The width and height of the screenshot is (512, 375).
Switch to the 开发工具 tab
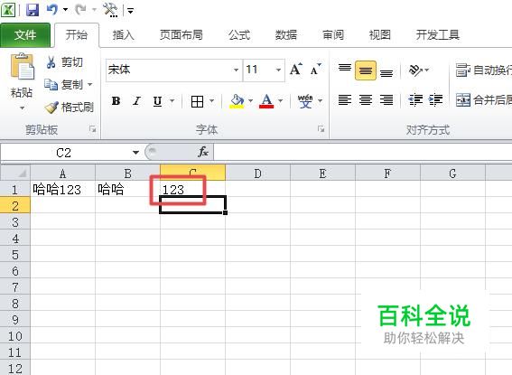(x=438, y=34)
